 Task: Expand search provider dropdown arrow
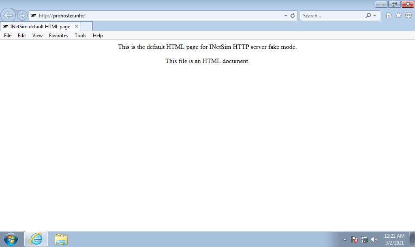click(374, 16)
